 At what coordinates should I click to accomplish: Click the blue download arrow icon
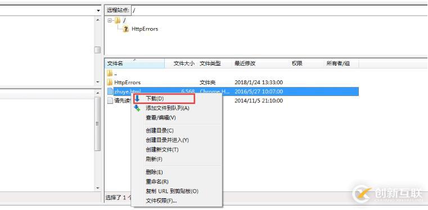coord(137,98)
